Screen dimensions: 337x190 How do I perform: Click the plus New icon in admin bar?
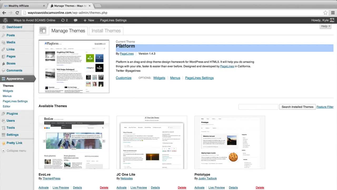coord(85,20)
